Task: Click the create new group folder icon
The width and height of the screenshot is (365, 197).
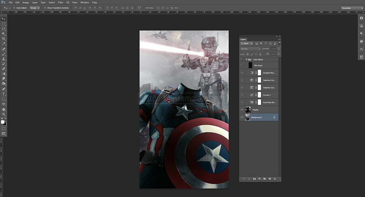Action: tap(264, 179)
